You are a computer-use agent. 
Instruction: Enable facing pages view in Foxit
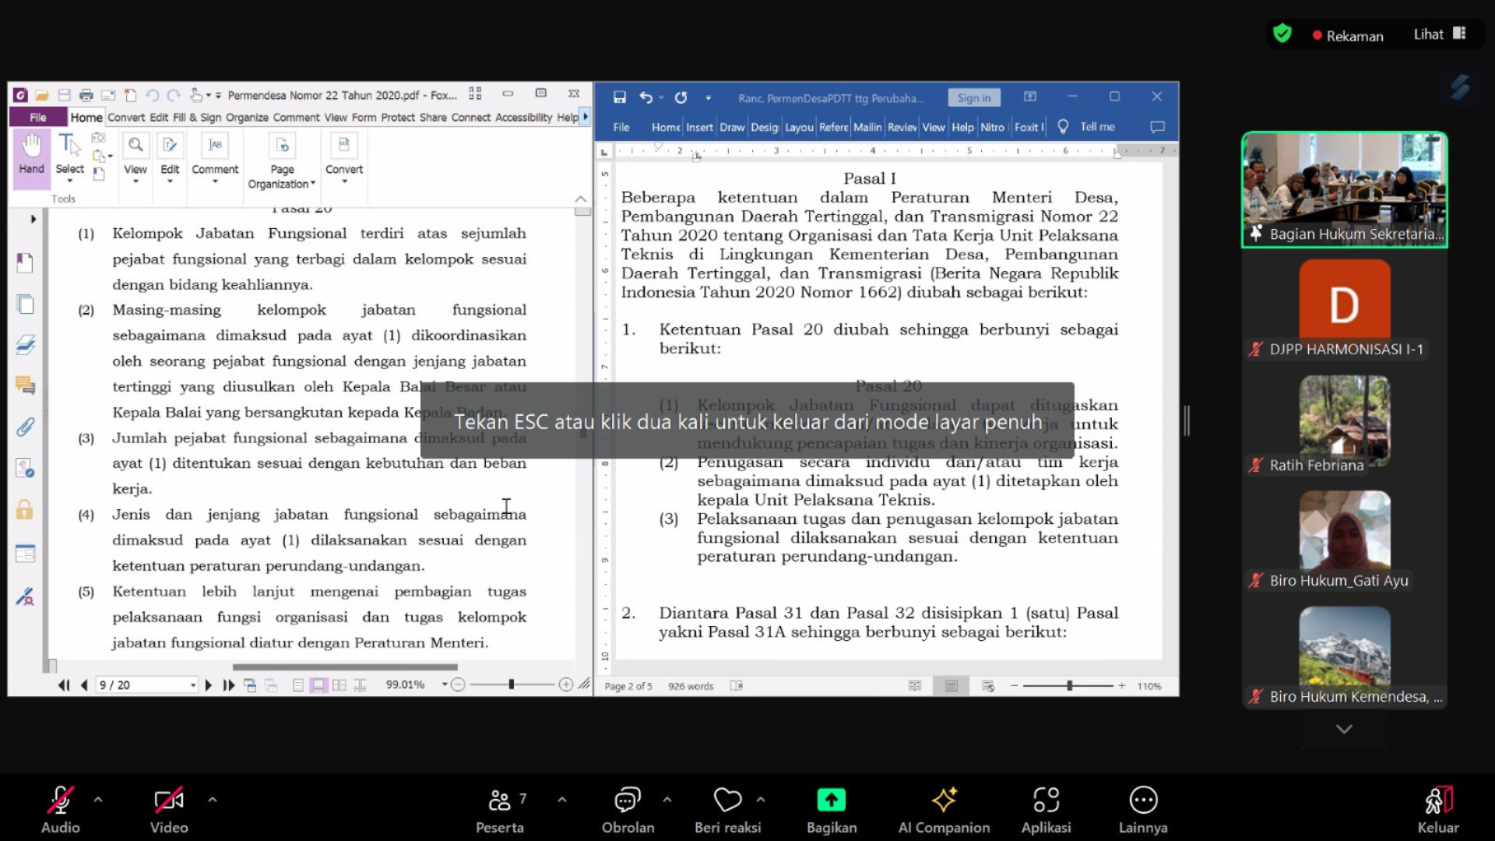pos(339,685)
